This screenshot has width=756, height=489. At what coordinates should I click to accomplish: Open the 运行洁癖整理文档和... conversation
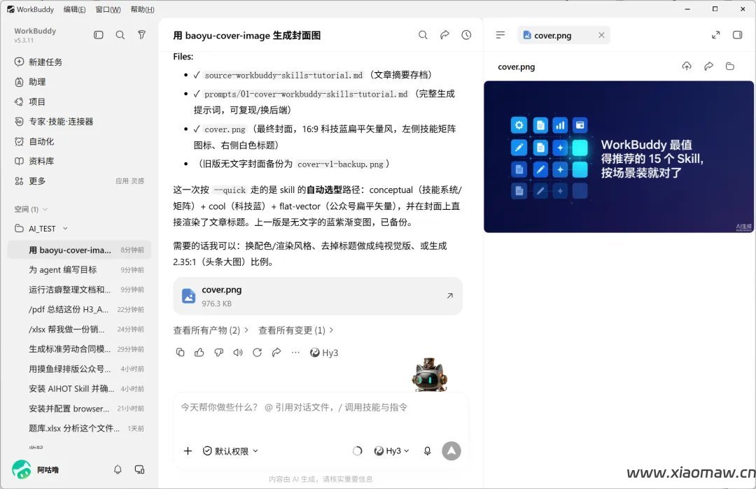[80, 290]
